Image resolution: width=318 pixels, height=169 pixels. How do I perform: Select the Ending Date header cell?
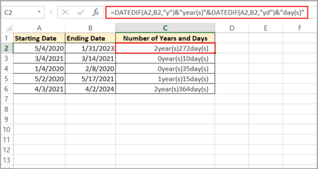(90, 38)
